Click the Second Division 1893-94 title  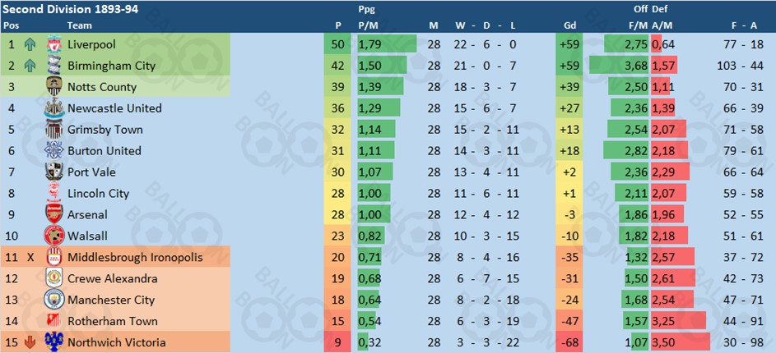[x=71, y=9]
